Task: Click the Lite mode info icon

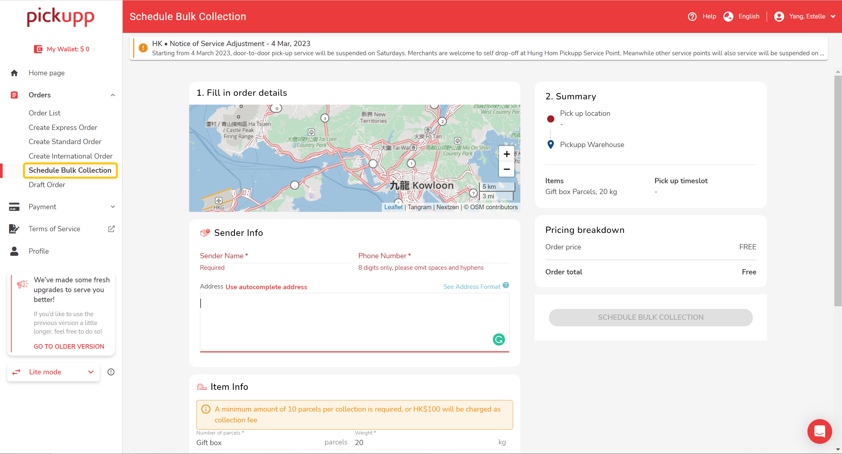Action: coord(111,372)
